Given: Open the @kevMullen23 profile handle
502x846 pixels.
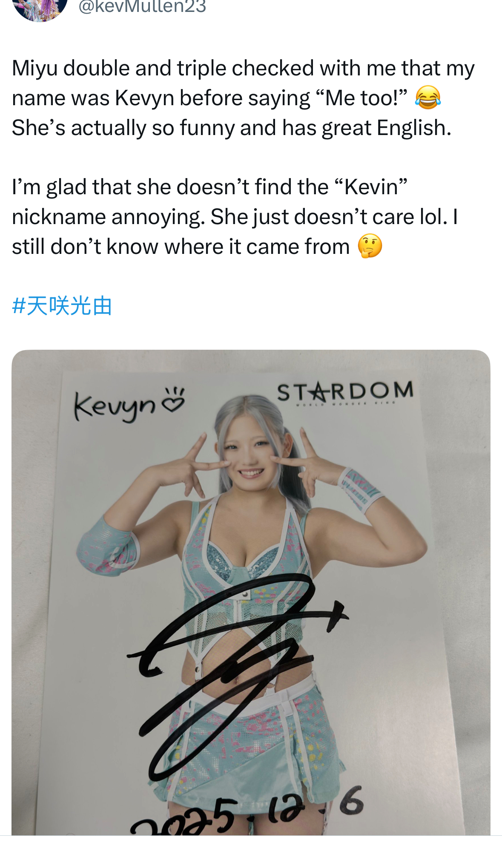Looking at the screenshot, I should pyautogui.click(x=142, y=7).
